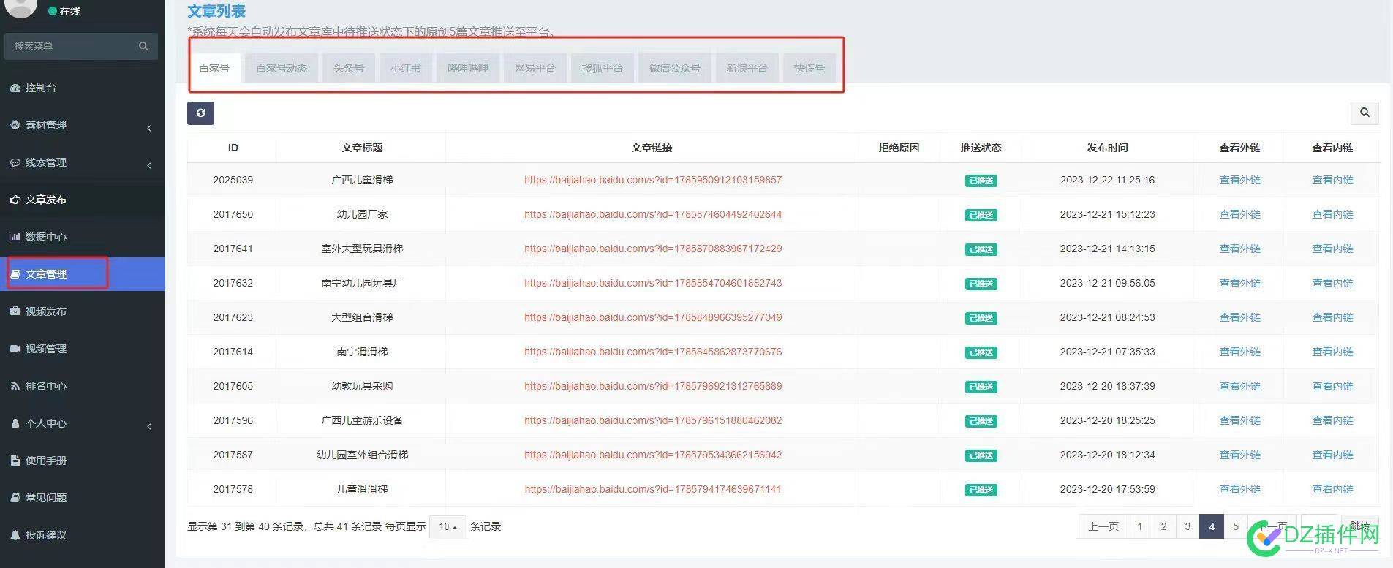
Task: Click 查看内链 for article 2025039
Action: pos(1332,180)
